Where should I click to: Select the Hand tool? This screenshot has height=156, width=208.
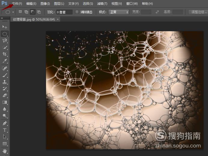pyautogui.click(x=5, y=151)
